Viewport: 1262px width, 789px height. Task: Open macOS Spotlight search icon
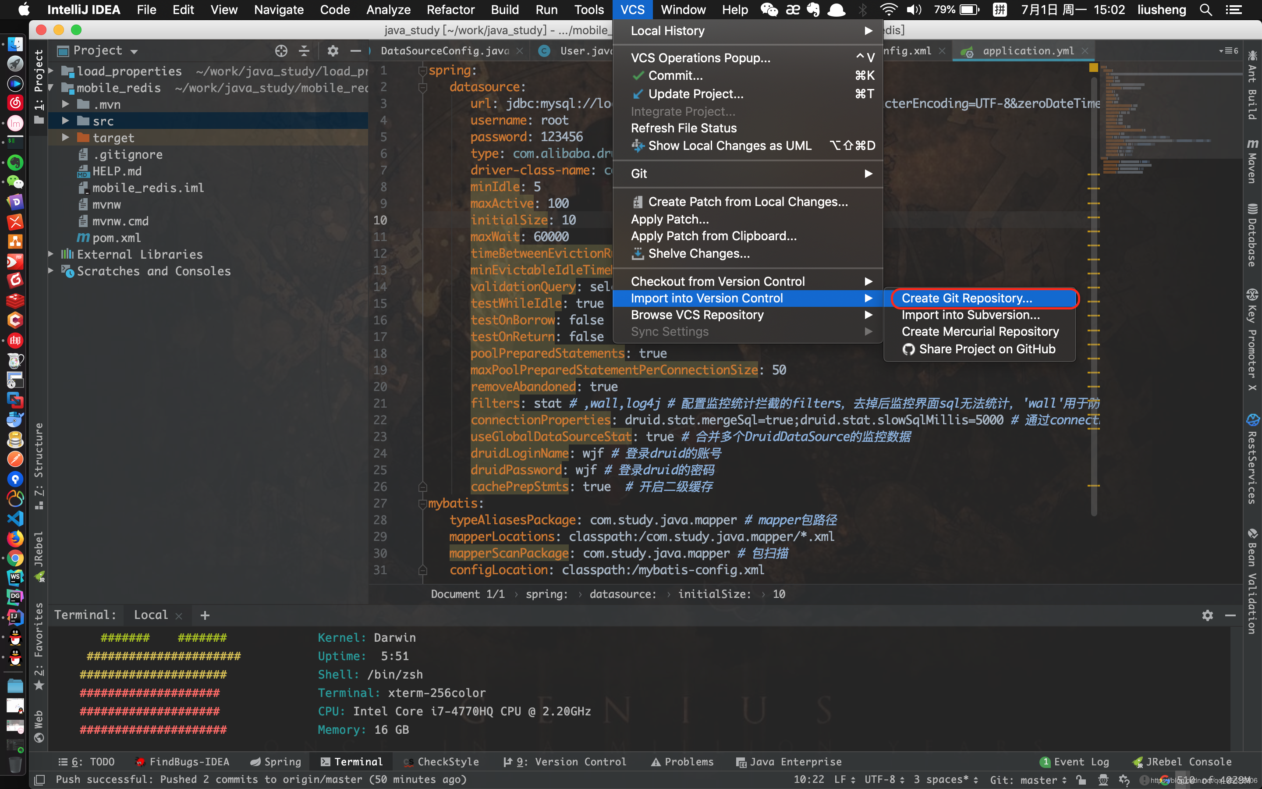click(1205, 10)
